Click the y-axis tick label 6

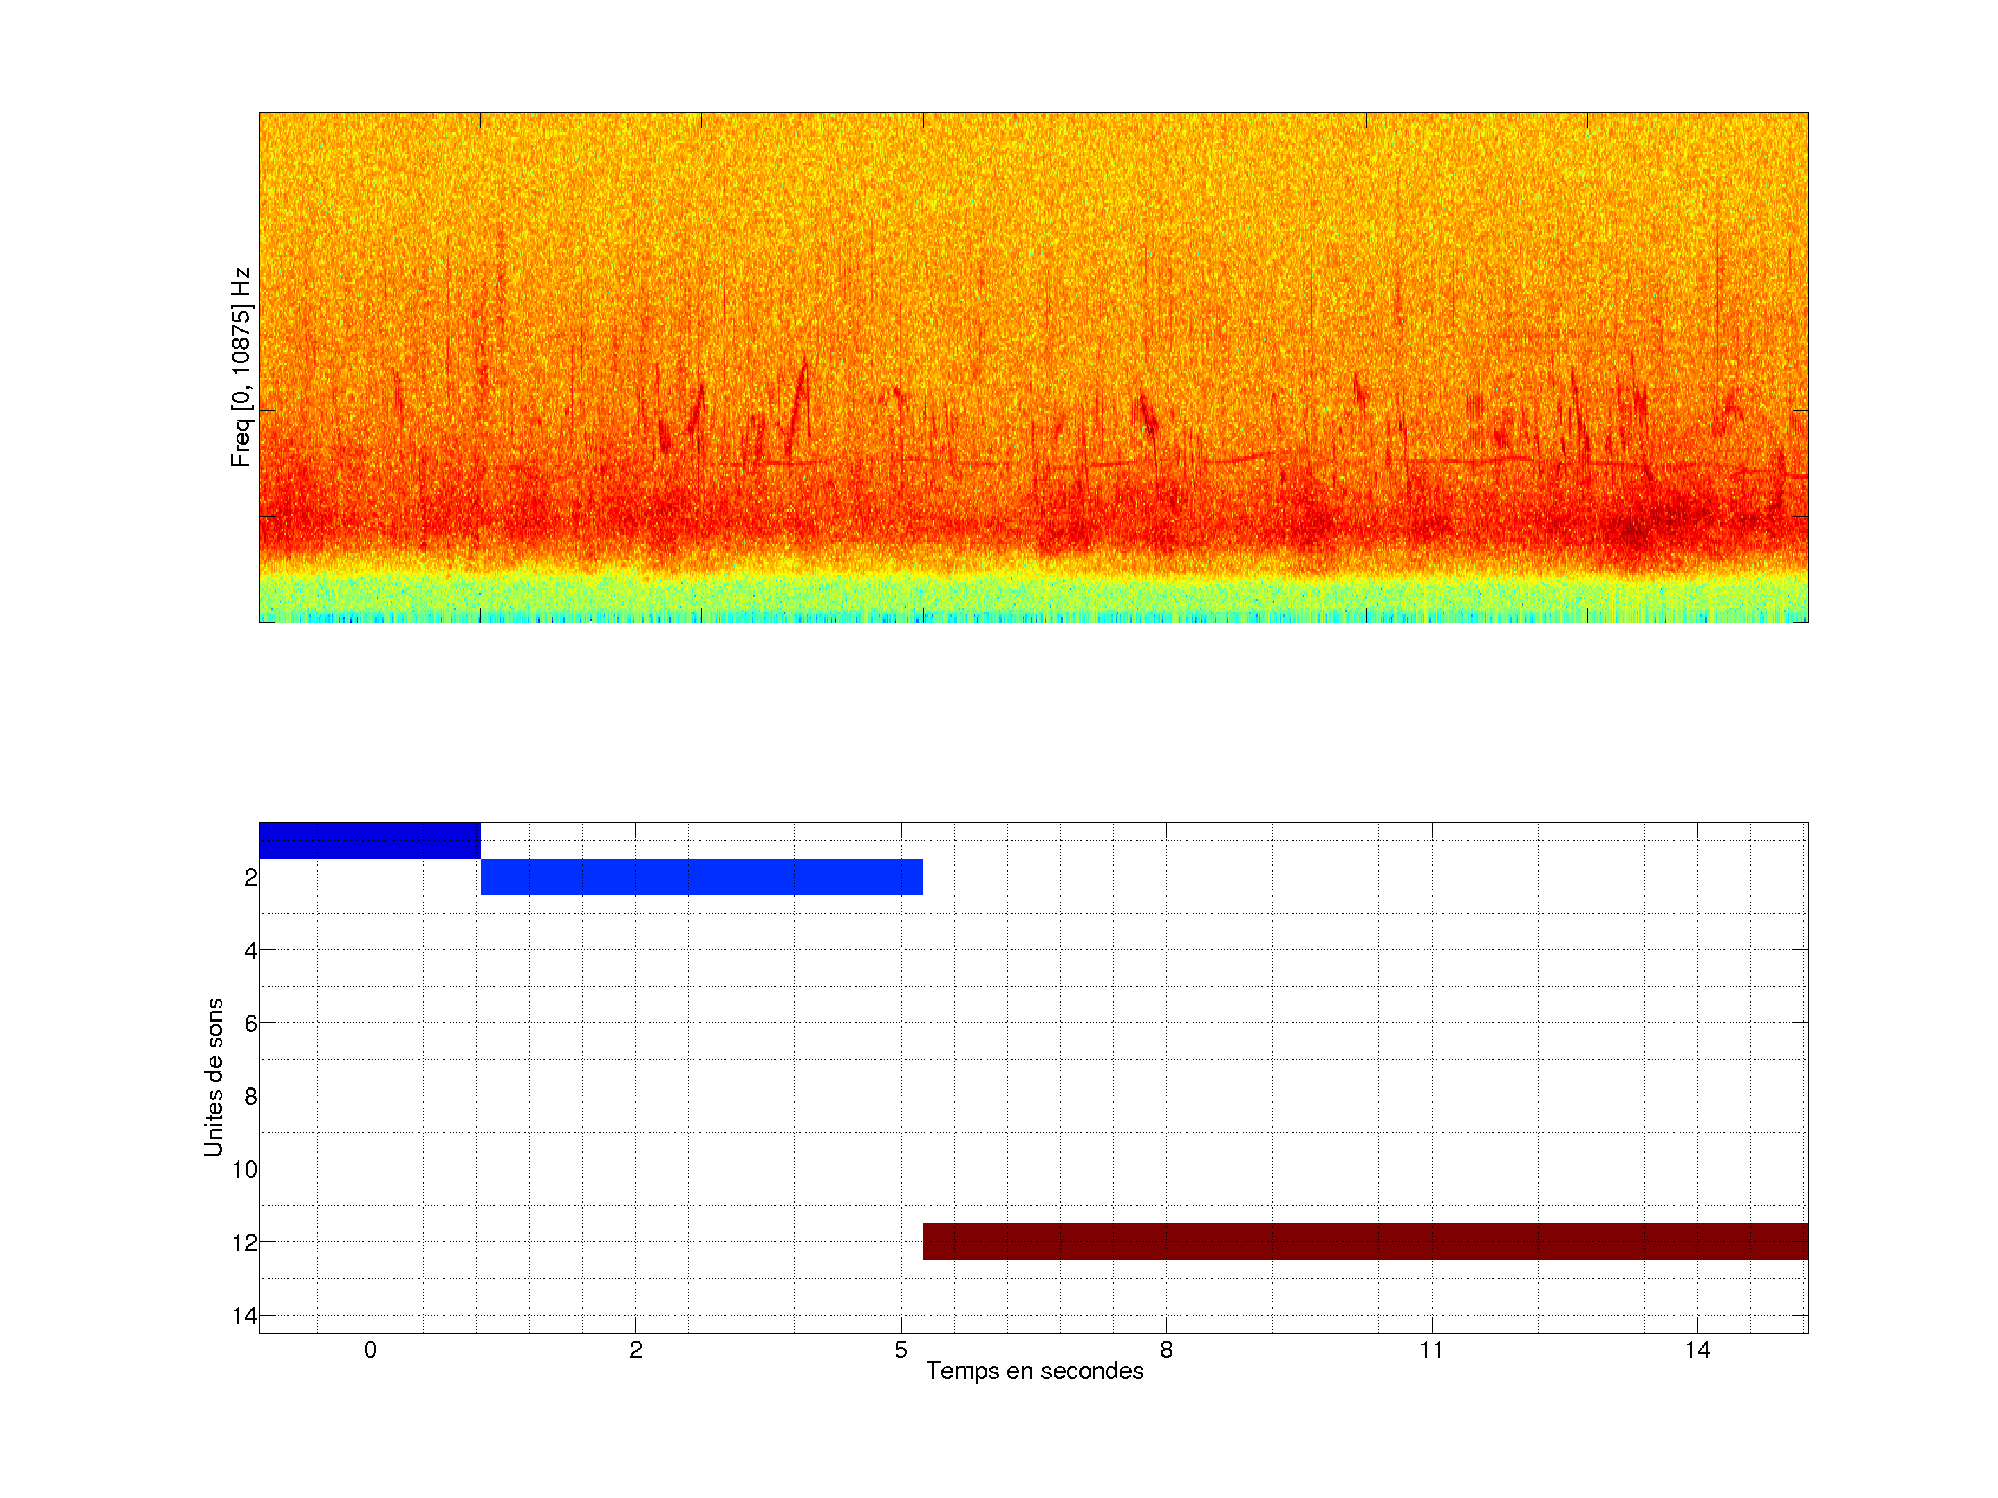[250, 1024]
